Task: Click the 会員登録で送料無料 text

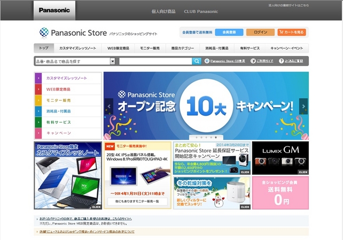Action: 197,33
